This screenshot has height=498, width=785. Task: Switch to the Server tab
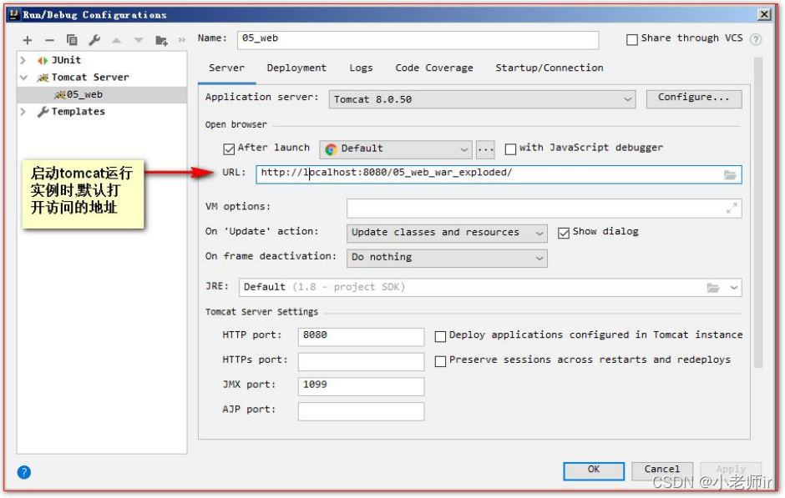227,68
